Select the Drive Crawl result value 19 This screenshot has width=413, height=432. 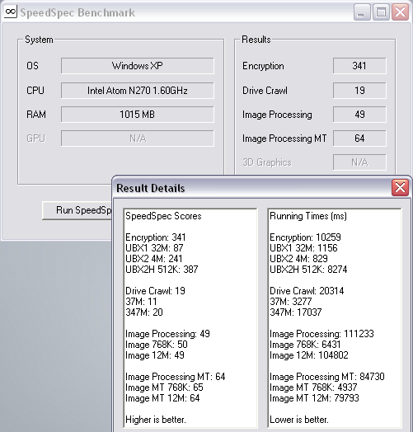tap(359, 91)
